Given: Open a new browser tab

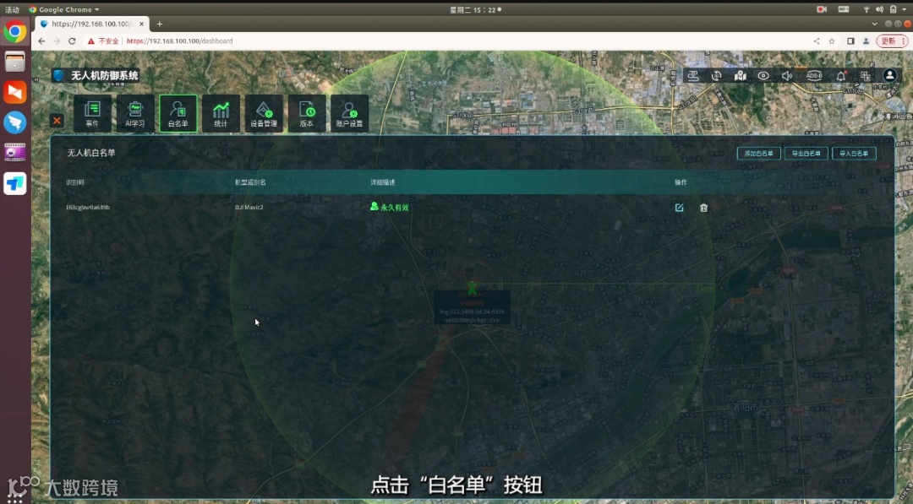Looking at the screenshot, I should pyautogui.click(x=160, y=24).
